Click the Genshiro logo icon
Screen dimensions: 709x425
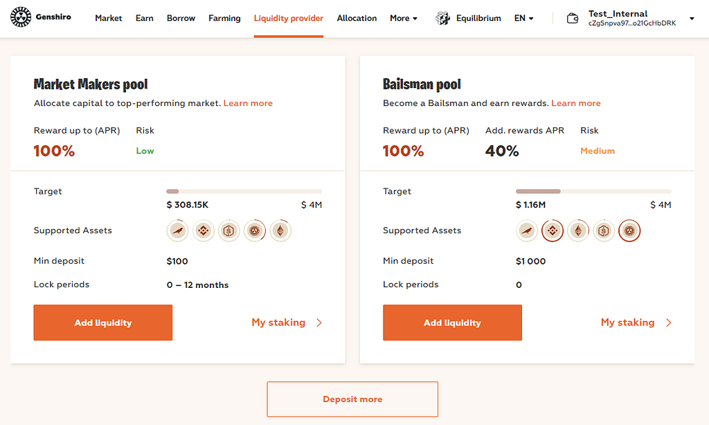point(20,18)
